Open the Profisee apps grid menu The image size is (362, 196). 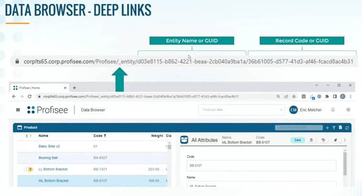(x=18, y=110)
